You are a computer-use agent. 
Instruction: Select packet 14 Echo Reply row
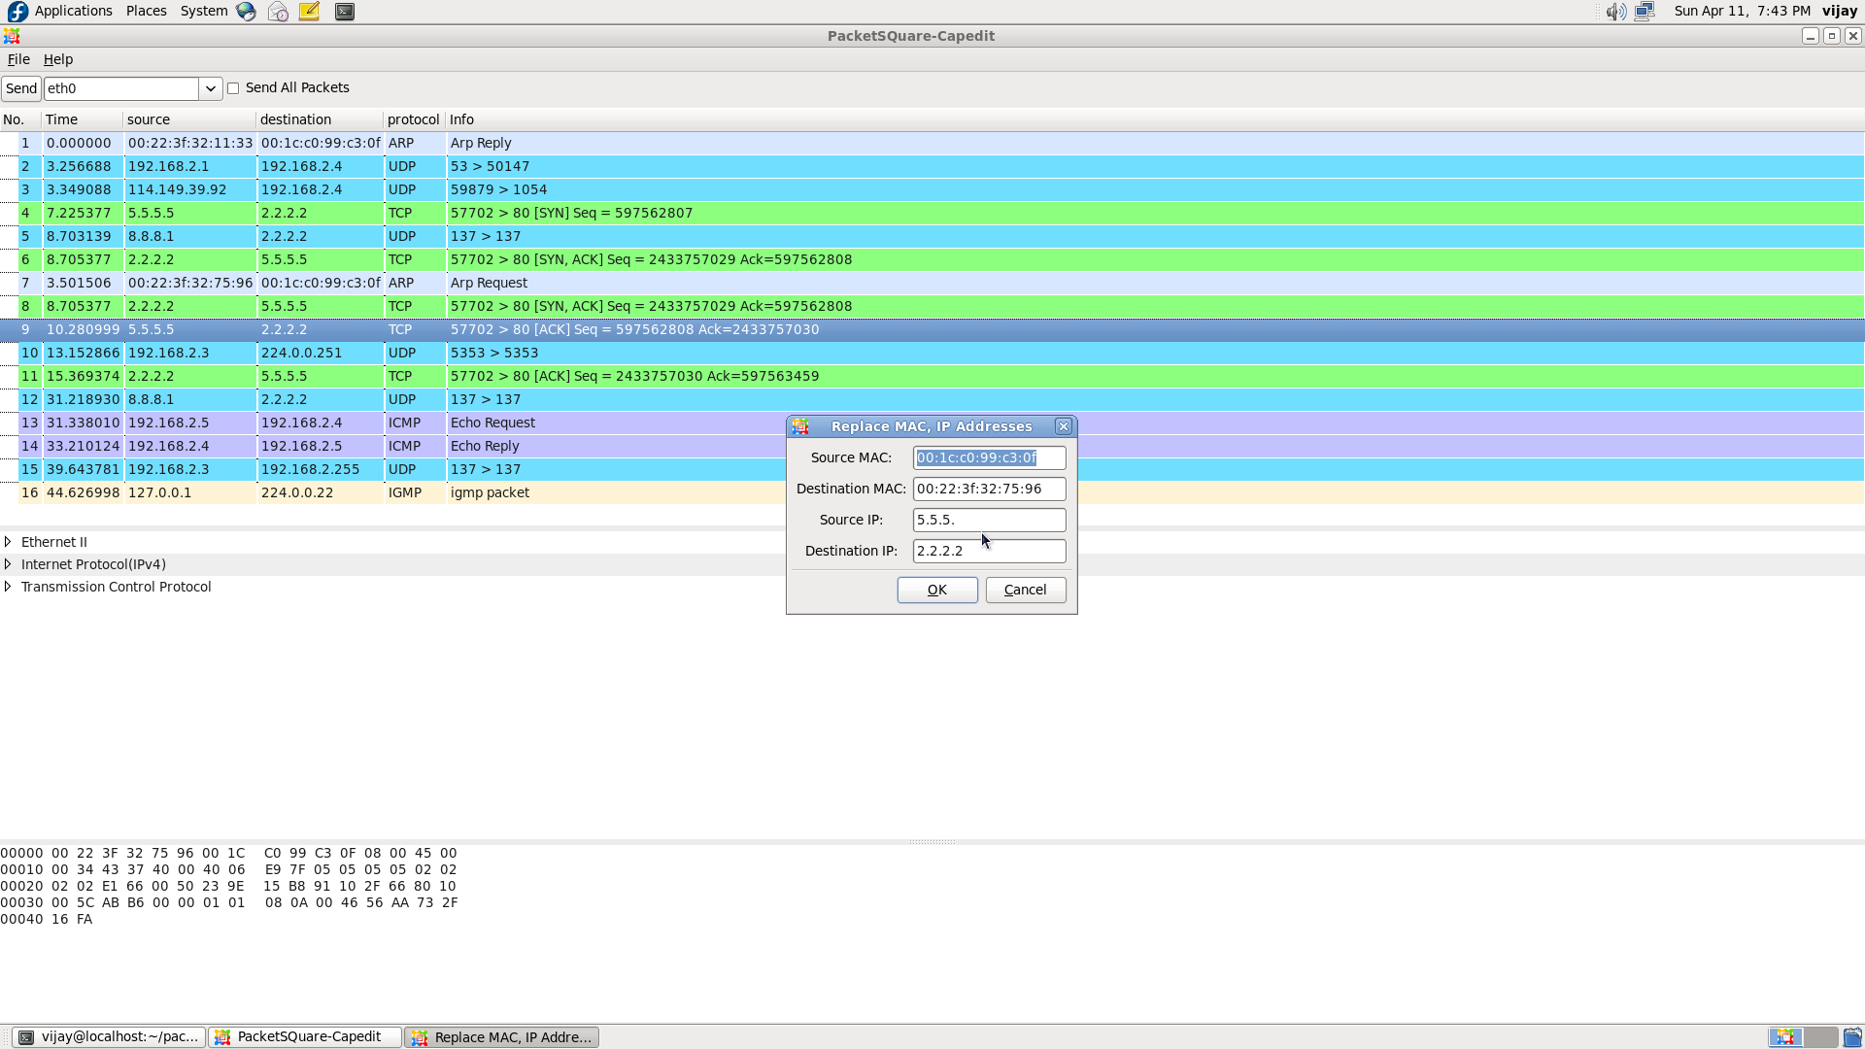[x=932, y=446]
